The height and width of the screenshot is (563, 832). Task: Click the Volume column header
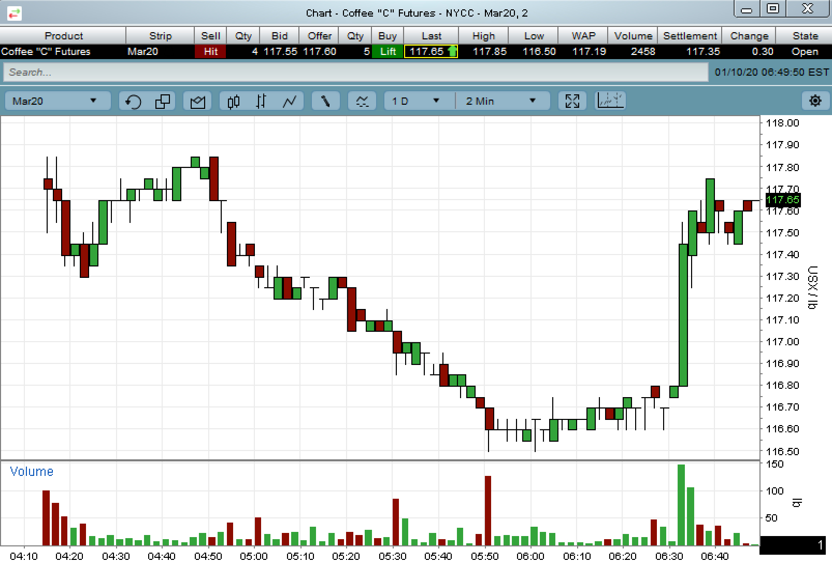(x=633, y=36)
